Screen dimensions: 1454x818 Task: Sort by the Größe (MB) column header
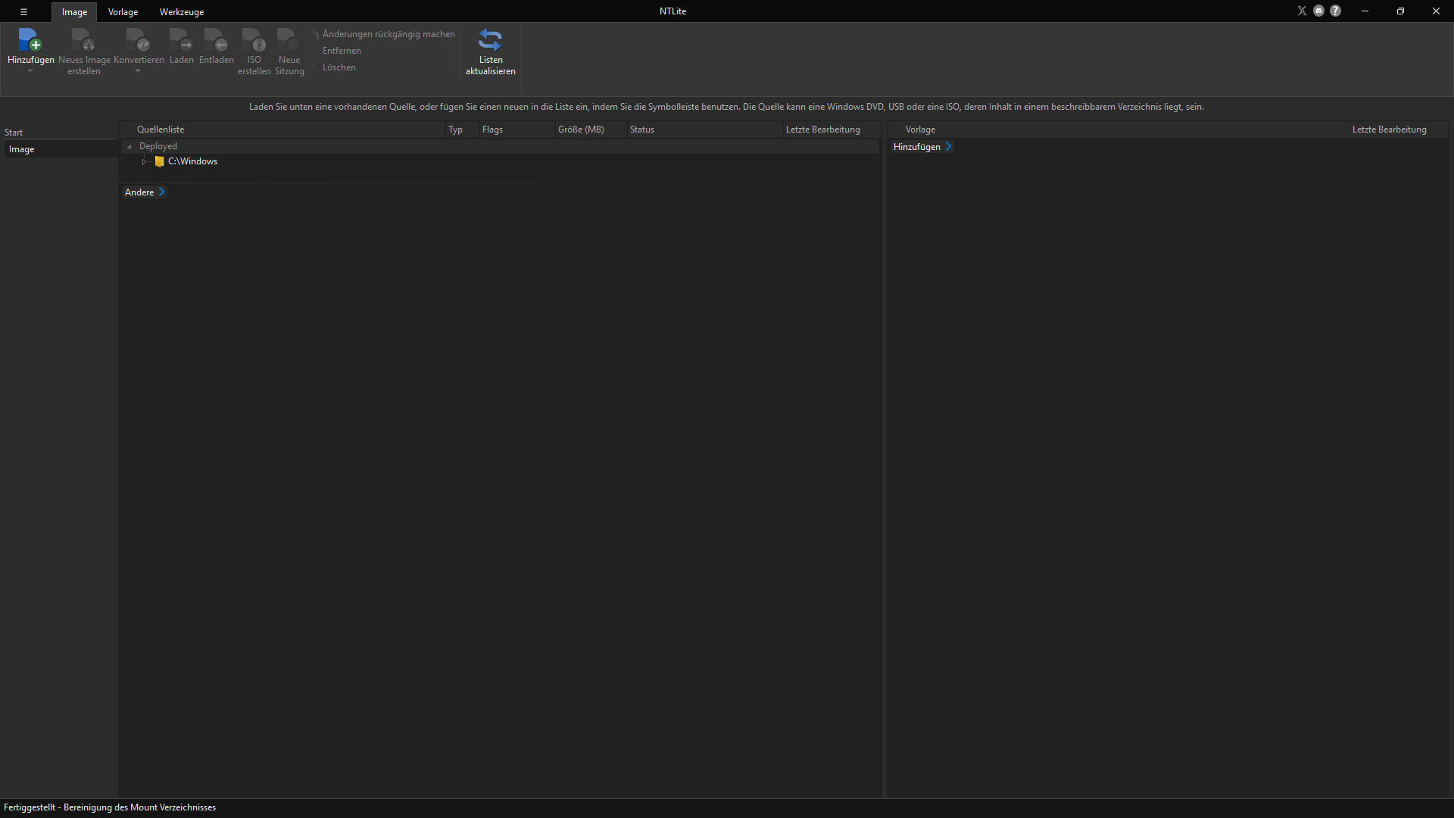(581, 130)
